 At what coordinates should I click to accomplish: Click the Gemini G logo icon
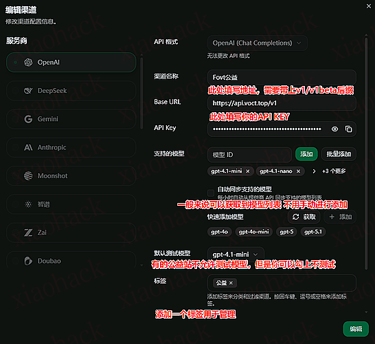click(28, 119)
